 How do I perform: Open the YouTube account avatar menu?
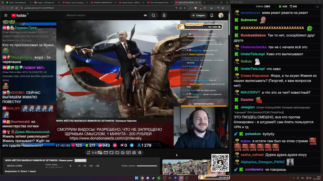221,15
